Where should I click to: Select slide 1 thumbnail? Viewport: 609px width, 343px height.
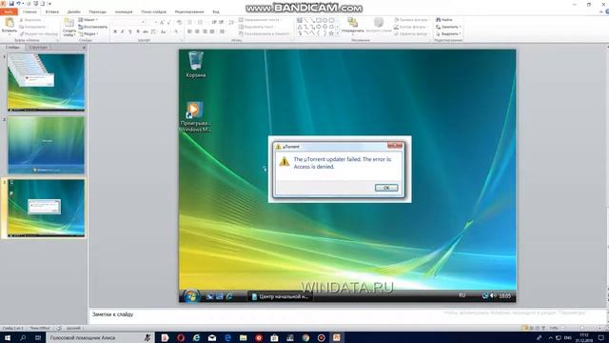[x=46, y=83]
